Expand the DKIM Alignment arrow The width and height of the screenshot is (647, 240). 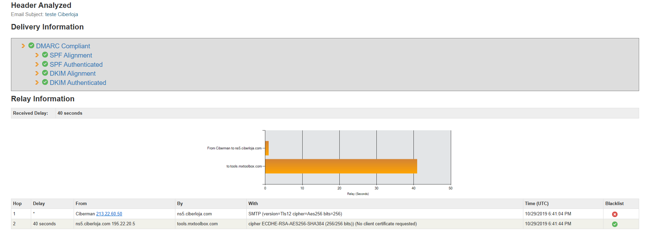pyautogui.click(x=37, y=73)
